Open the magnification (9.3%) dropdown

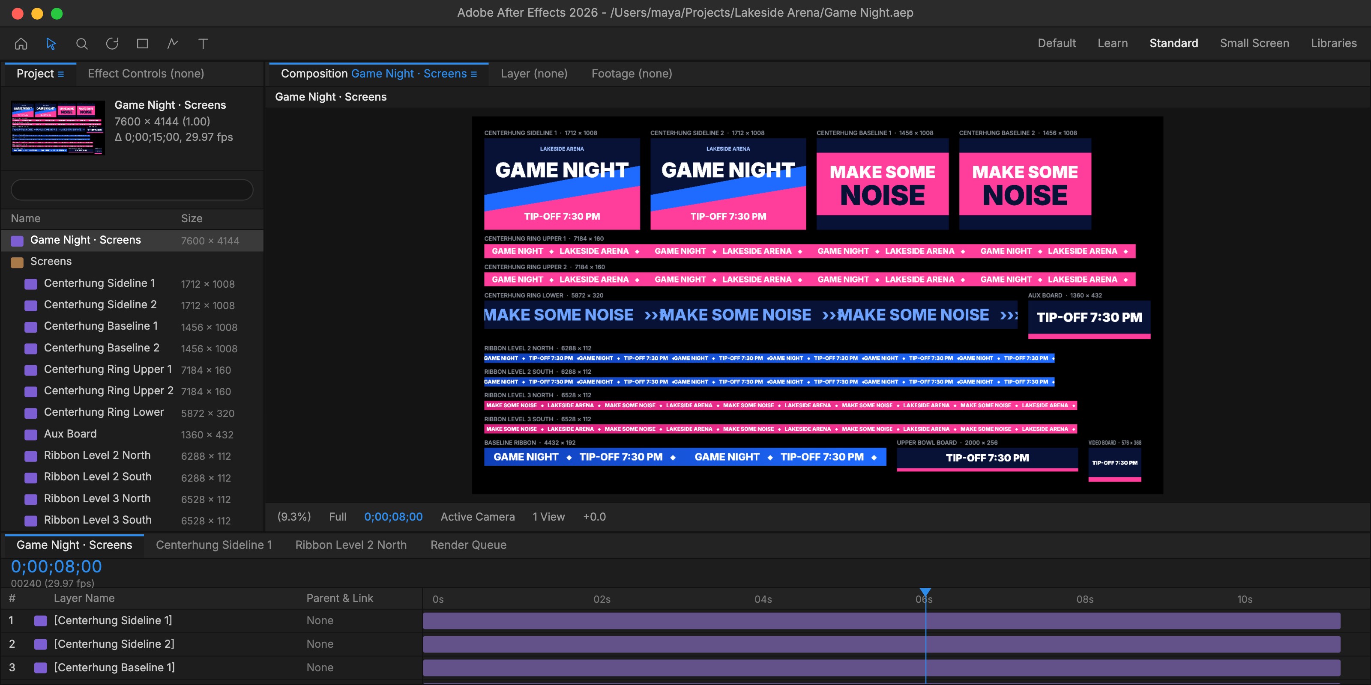pos(294,516)
